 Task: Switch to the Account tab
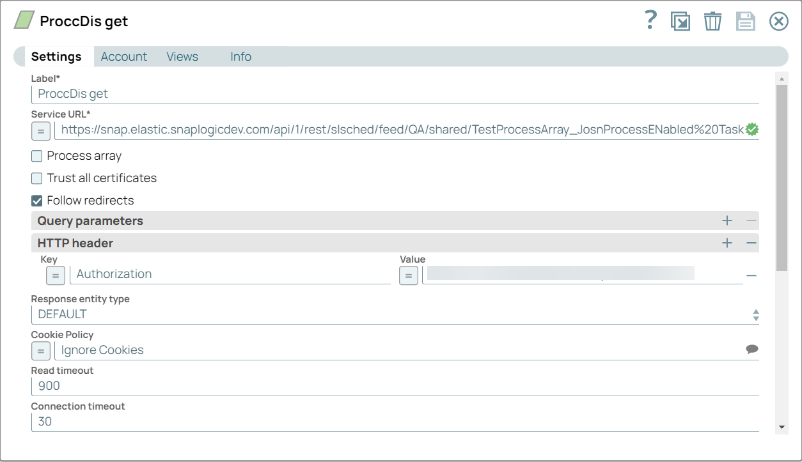coord(123,56)
